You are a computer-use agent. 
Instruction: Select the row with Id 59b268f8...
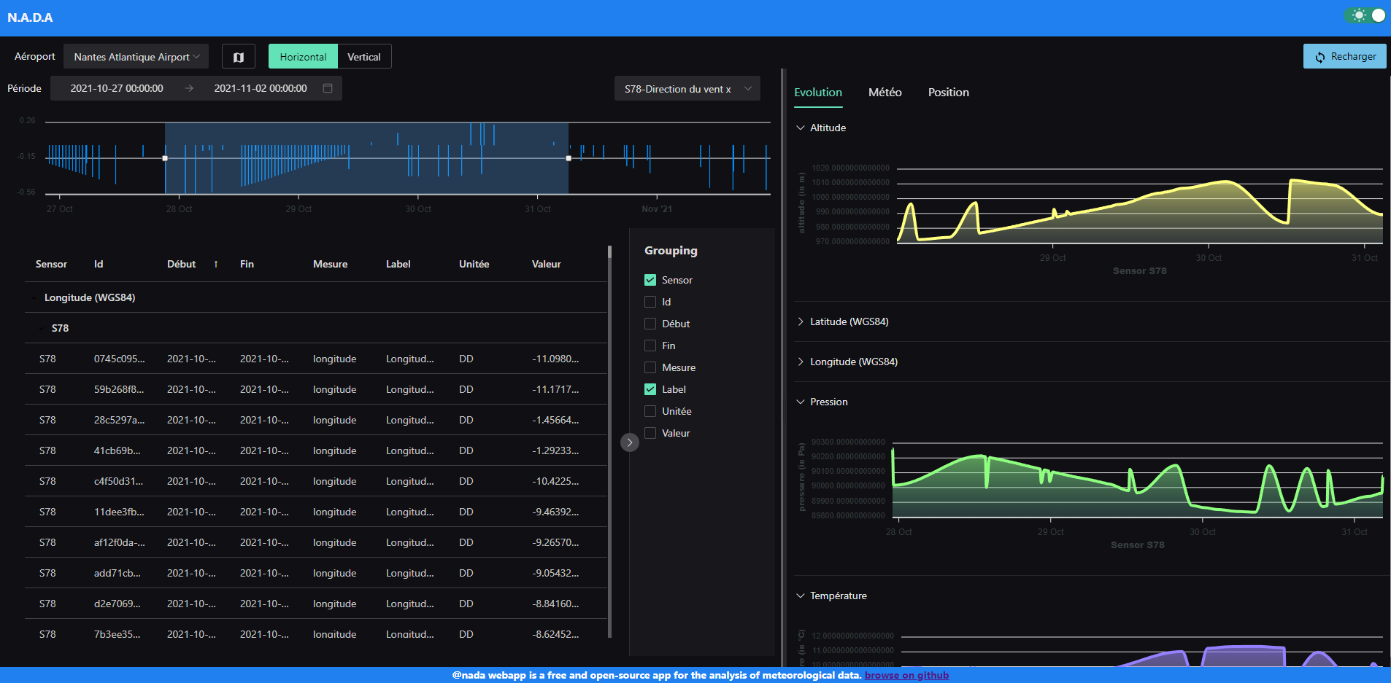[316, 389]
